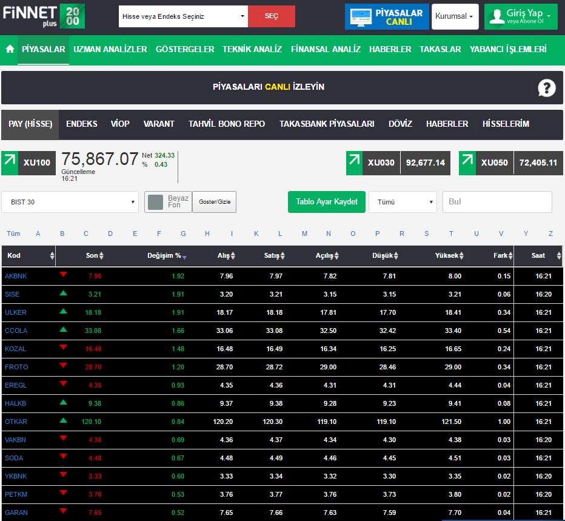Click the red down arrow in AKBNK row
Viewport: 565px width, 521px height.
pos(64,274)
